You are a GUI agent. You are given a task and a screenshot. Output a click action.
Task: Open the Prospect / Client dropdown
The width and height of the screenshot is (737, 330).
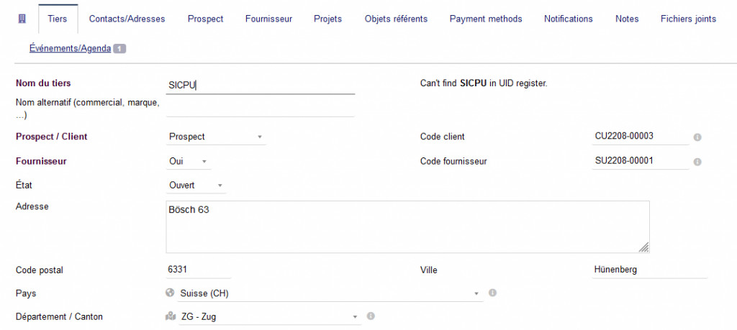point(216,137)
